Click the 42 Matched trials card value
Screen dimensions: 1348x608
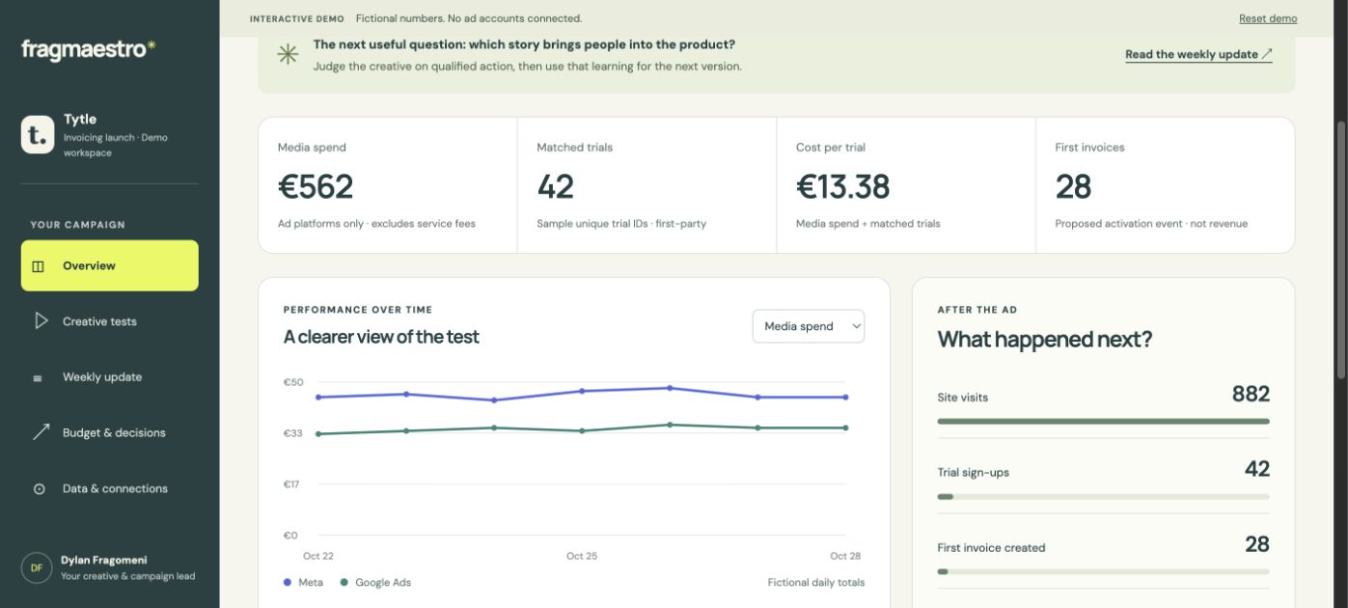[556, 186]
